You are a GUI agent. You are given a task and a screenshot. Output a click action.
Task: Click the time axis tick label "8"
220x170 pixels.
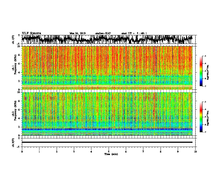161,152
